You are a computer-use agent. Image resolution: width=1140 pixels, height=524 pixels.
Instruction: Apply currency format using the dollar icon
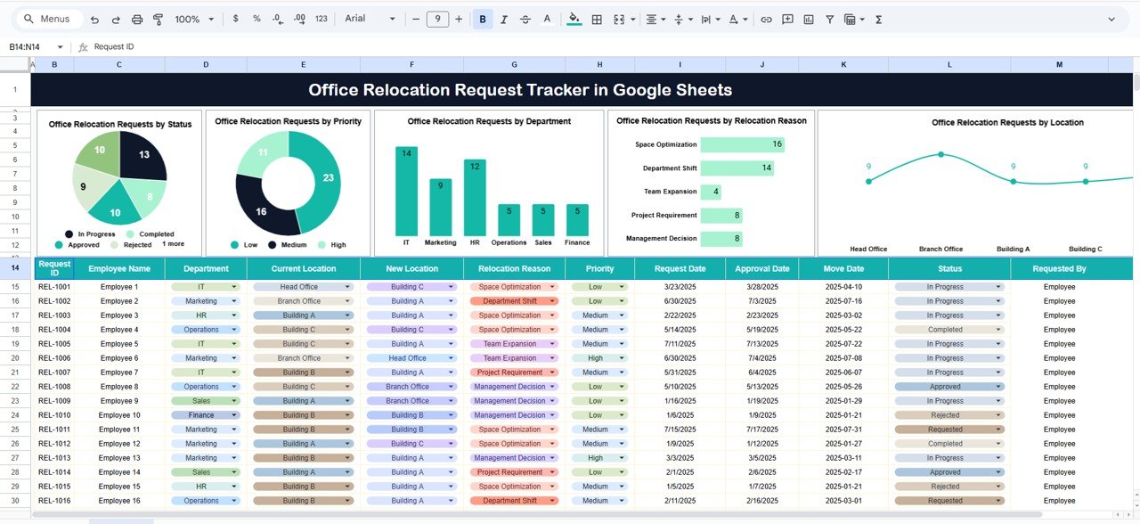(235, 18)
